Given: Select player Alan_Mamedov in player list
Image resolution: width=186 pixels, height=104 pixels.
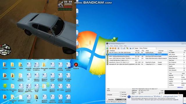Looking at the screenshot, I should point(177,70).
